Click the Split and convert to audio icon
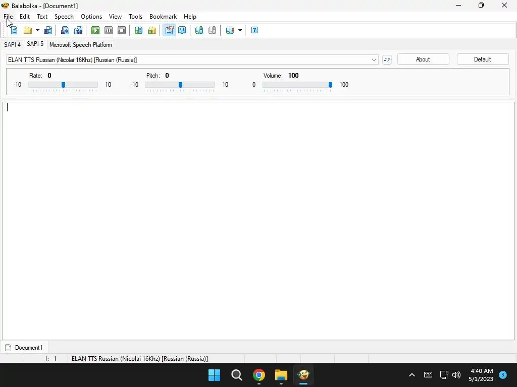 [78, 30]
